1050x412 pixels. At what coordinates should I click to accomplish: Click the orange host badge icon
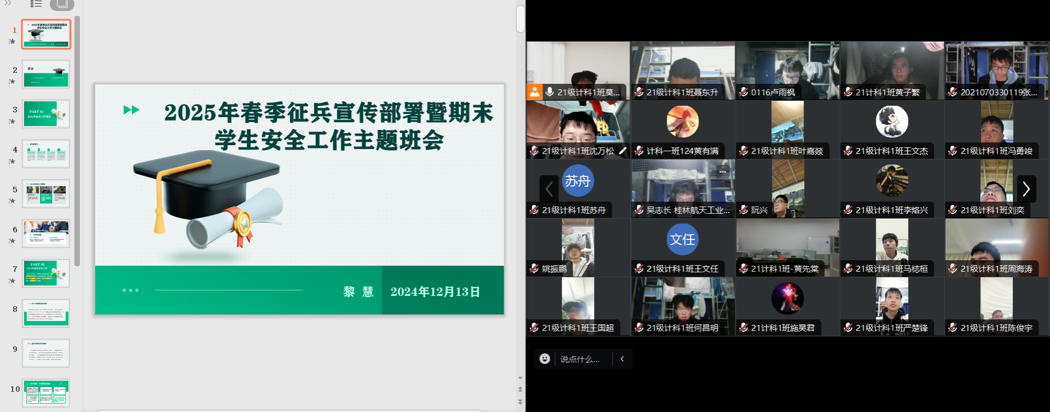click(x=534, y=92)
